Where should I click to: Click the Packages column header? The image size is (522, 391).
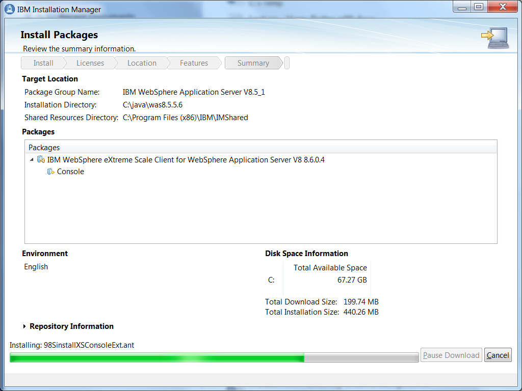260,148
